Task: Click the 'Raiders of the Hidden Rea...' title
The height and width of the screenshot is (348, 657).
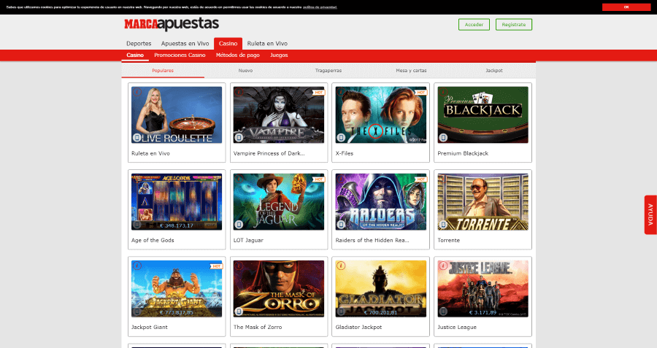Action: point(372,240)
